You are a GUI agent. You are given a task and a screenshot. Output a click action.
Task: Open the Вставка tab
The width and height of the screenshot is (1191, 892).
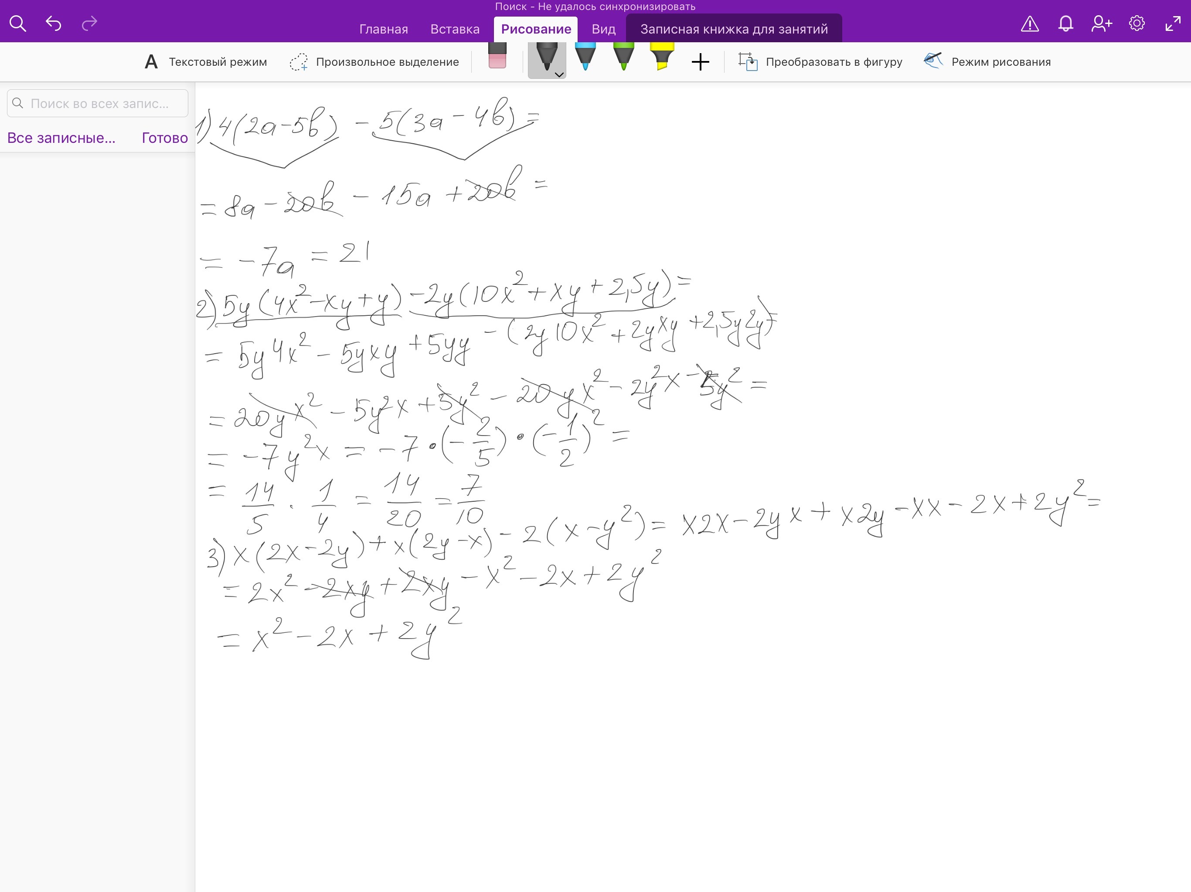(x=454, y=29)
